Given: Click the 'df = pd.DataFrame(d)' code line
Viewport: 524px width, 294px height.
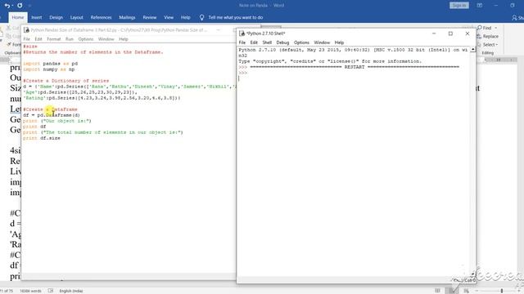Looking at the screenshot, I should pos(51,115).
